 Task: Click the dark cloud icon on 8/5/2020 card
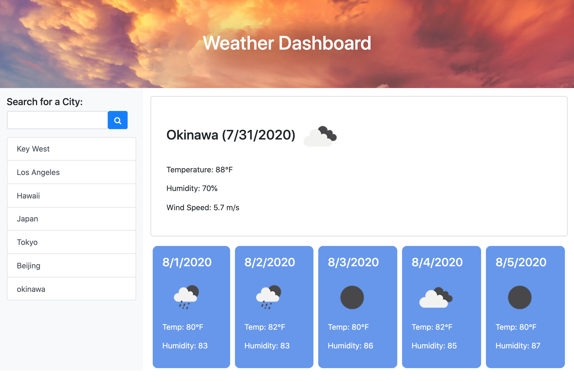coord(520,297)
